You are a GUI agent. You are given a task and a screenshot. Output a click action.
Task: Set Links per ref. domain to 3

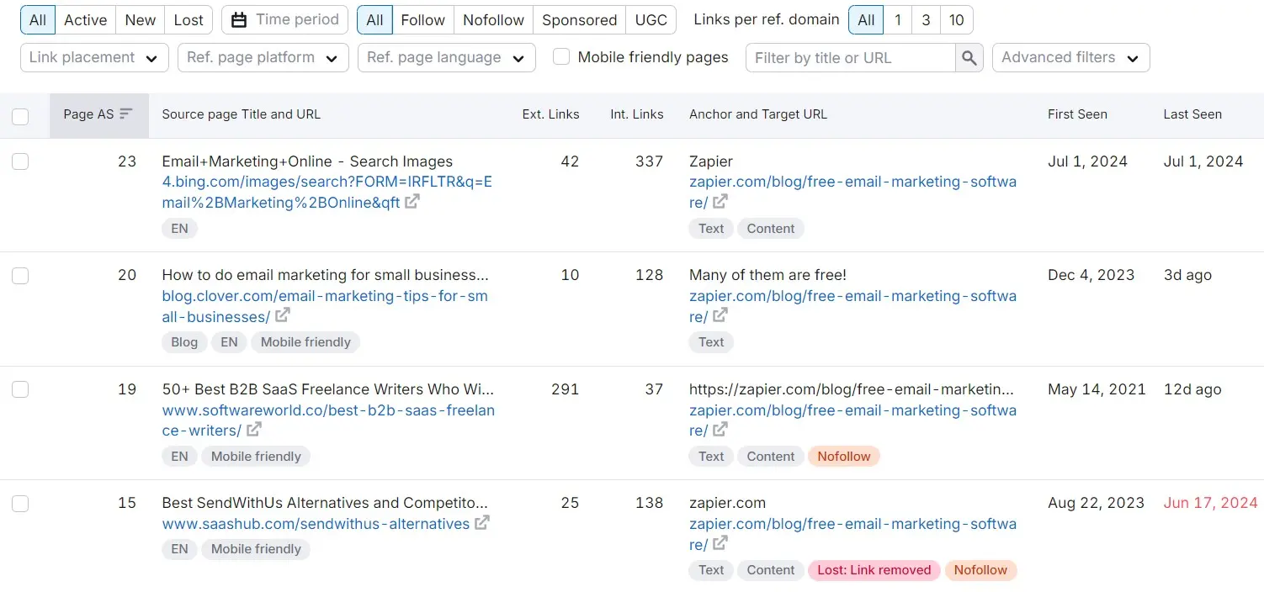[x=926, y=19]
